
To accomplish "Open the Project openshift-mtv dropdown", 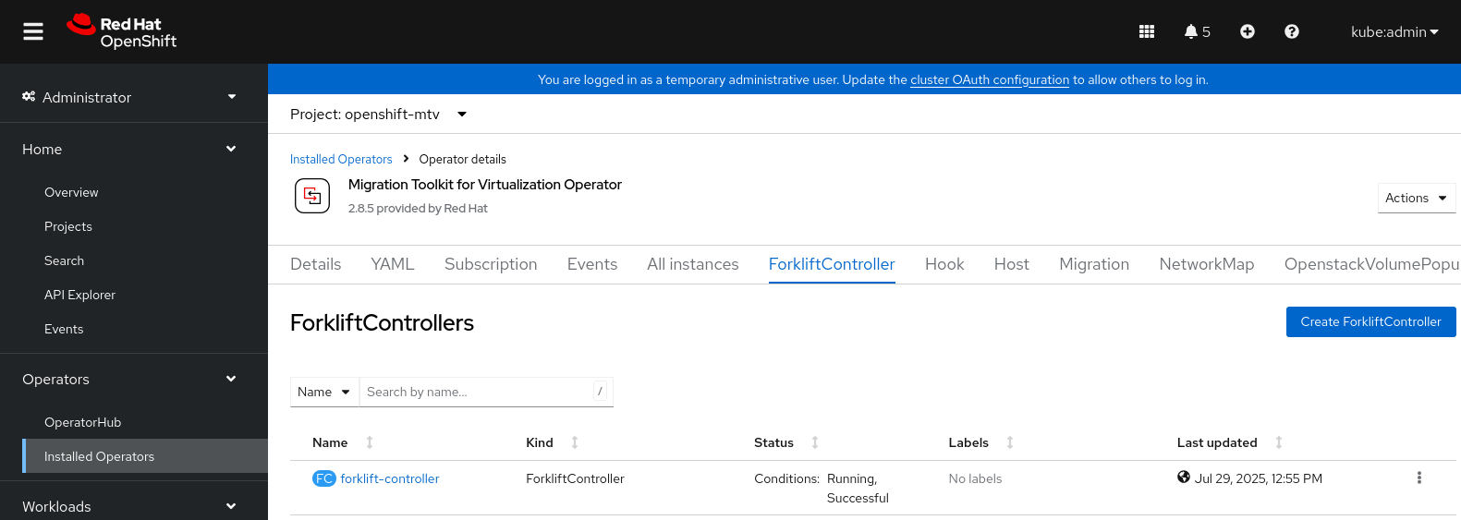I will (x=379, y=115).
